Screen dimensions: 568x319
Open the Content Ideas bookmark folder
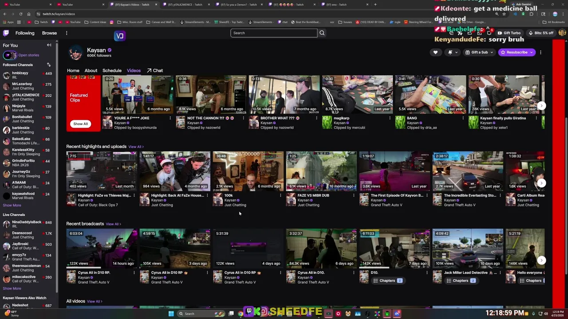(96, 22)
